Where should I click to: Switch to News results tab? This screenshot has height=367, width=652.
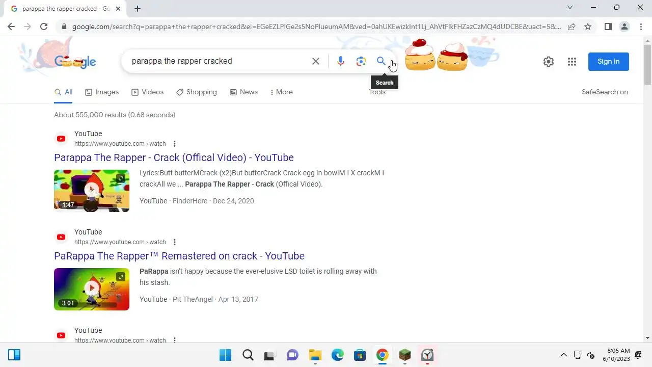point(243,92)
